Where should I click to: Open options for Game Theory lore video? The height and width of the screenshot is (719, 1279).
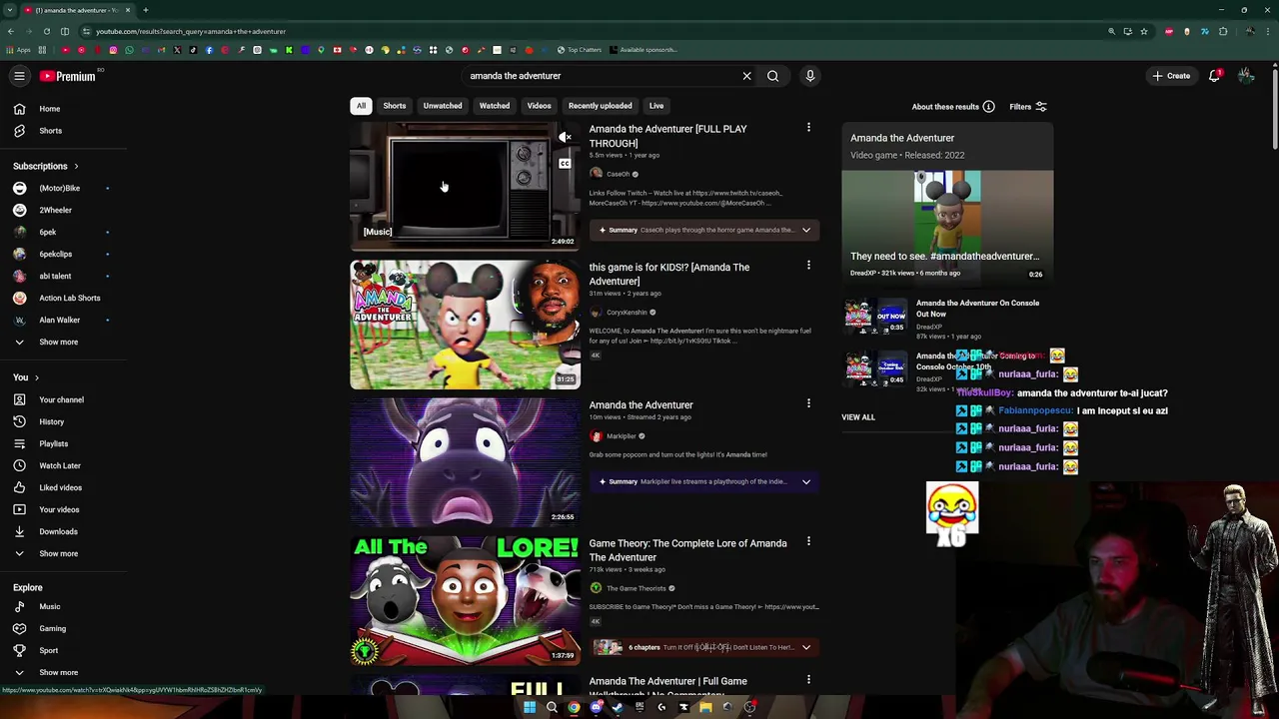pos(808,541)
